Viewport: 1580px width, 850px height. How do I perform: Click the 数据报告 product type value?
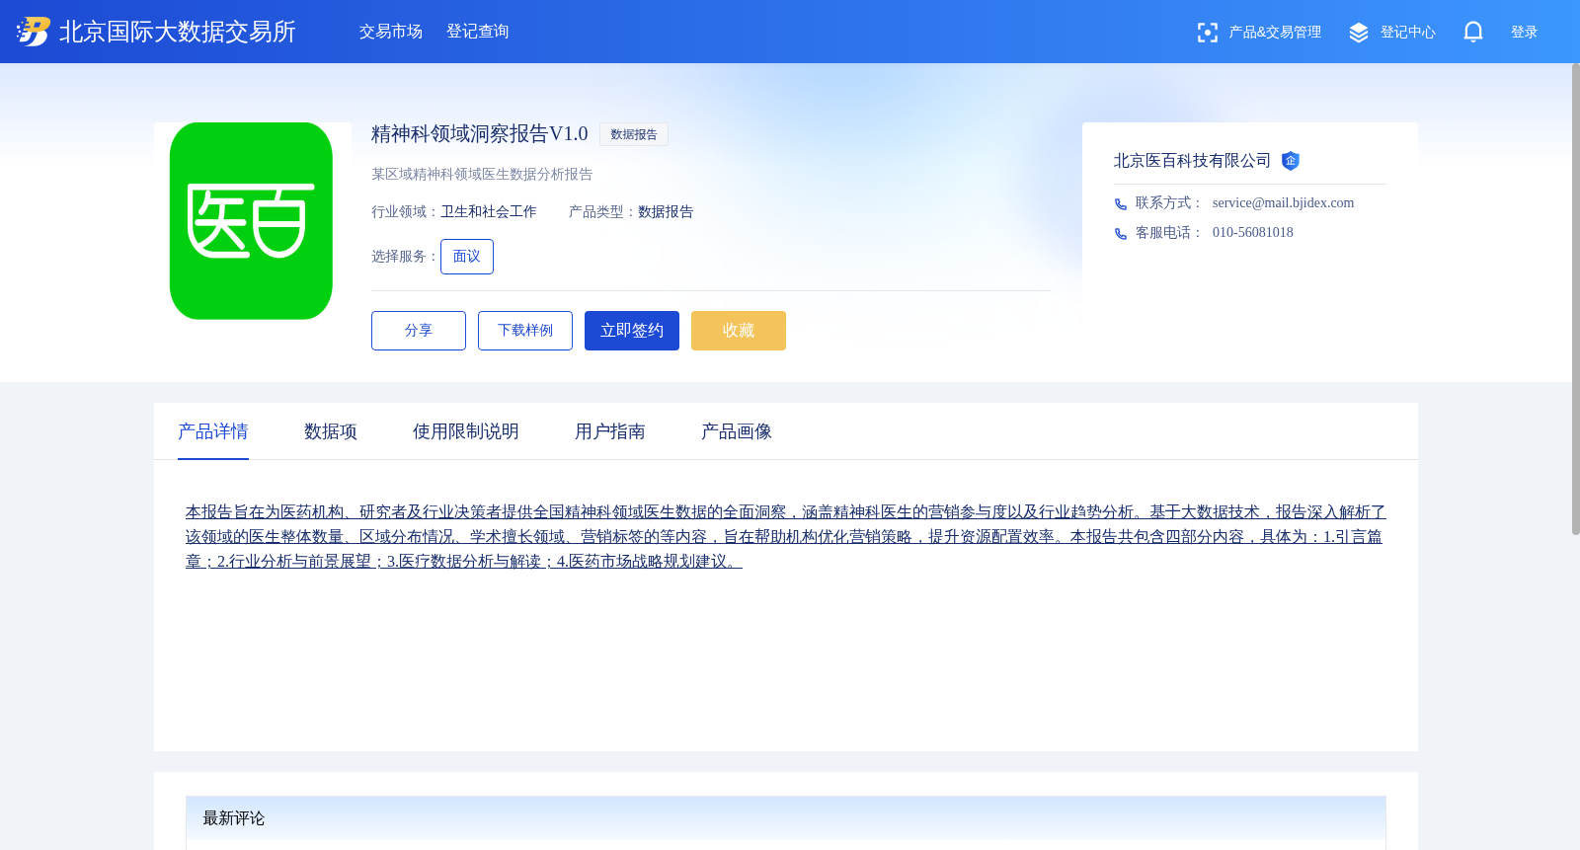pyautogui.click(x=666, y=212)
